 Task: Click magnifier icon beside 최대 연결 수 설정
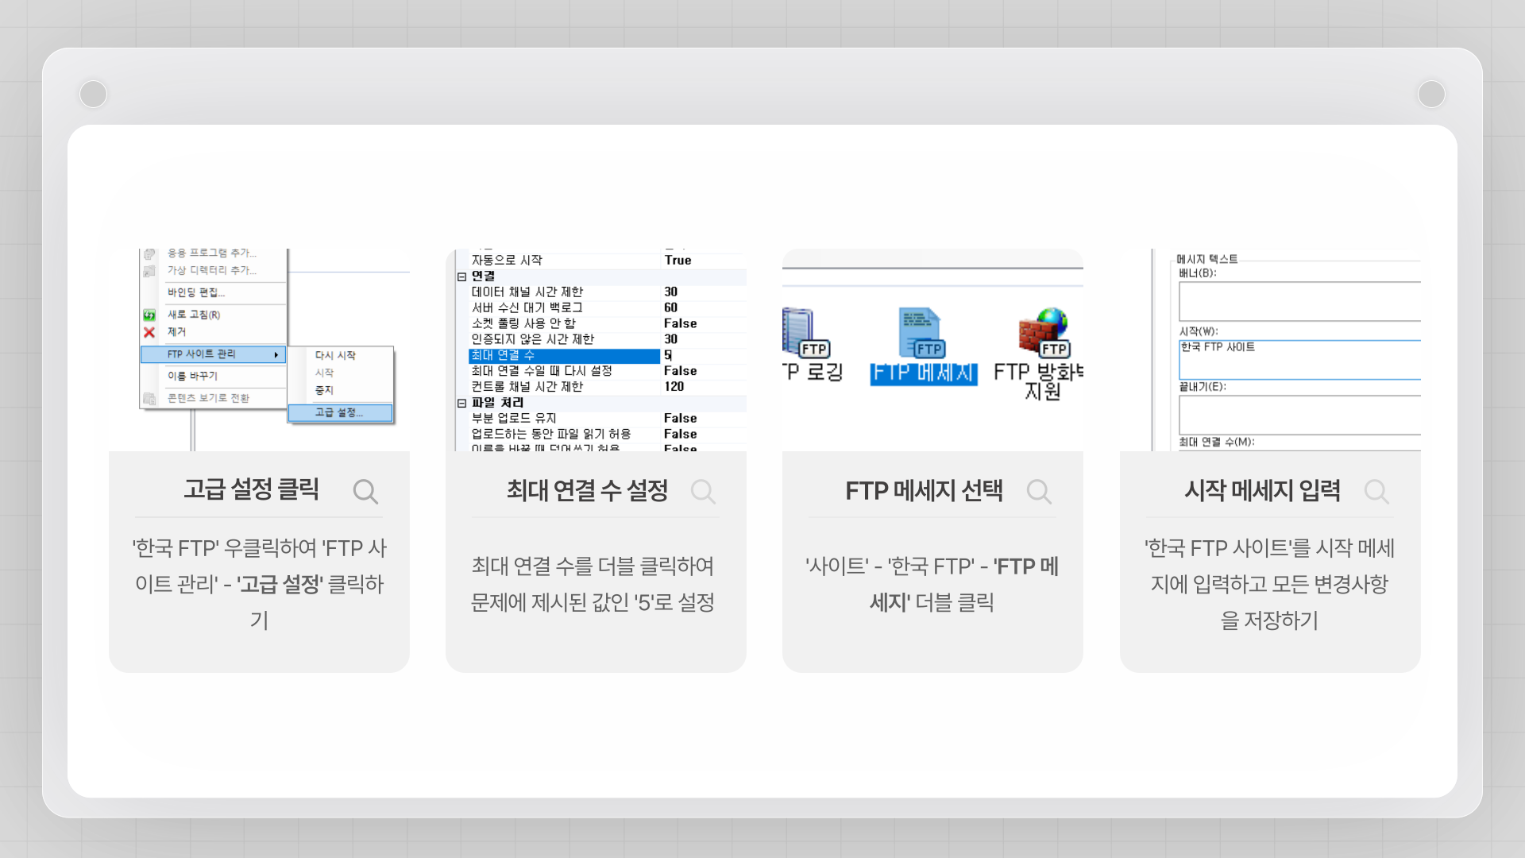pos(703,492)
